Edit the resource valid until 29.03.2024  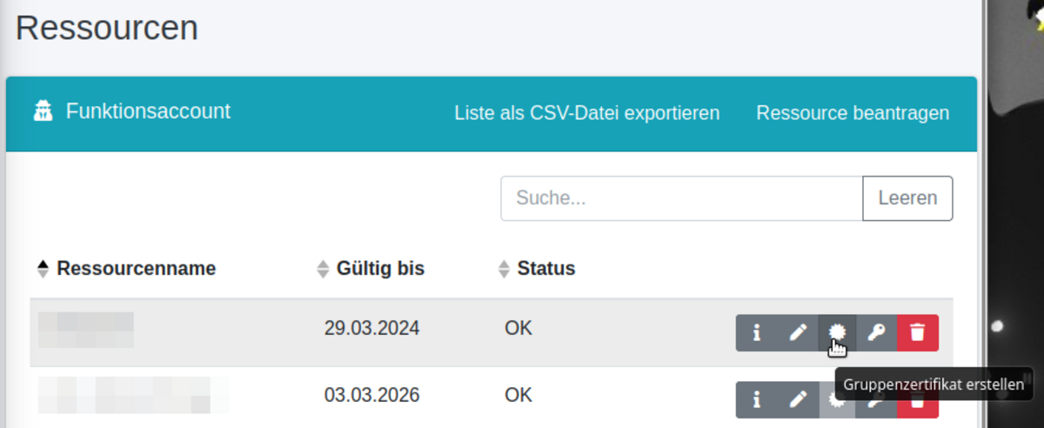[798, 332]
